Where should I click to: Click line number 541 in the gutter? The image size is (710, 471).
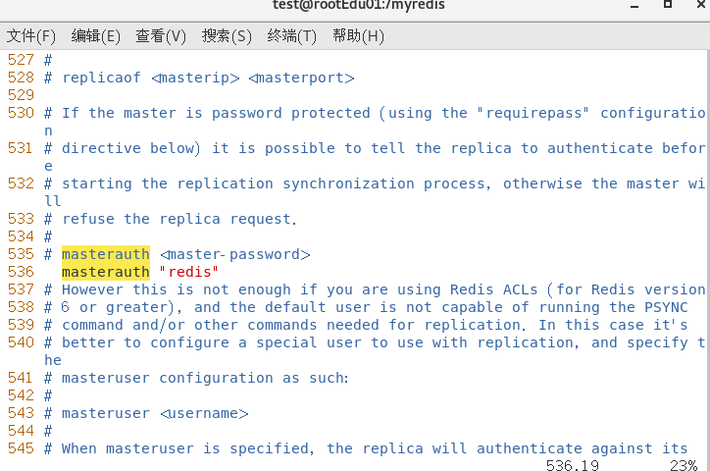click(x=21, y=378)
